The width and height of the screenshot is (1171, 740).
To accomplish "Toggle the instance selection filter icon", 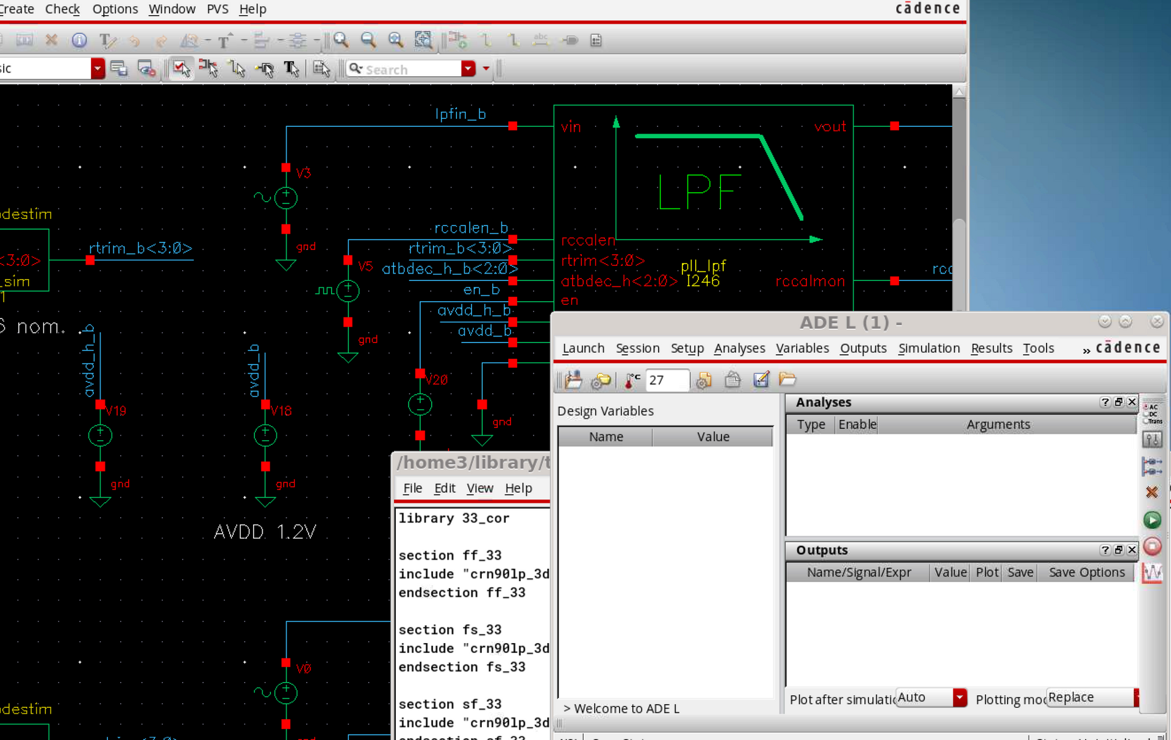I will click(x=209, y=68).
